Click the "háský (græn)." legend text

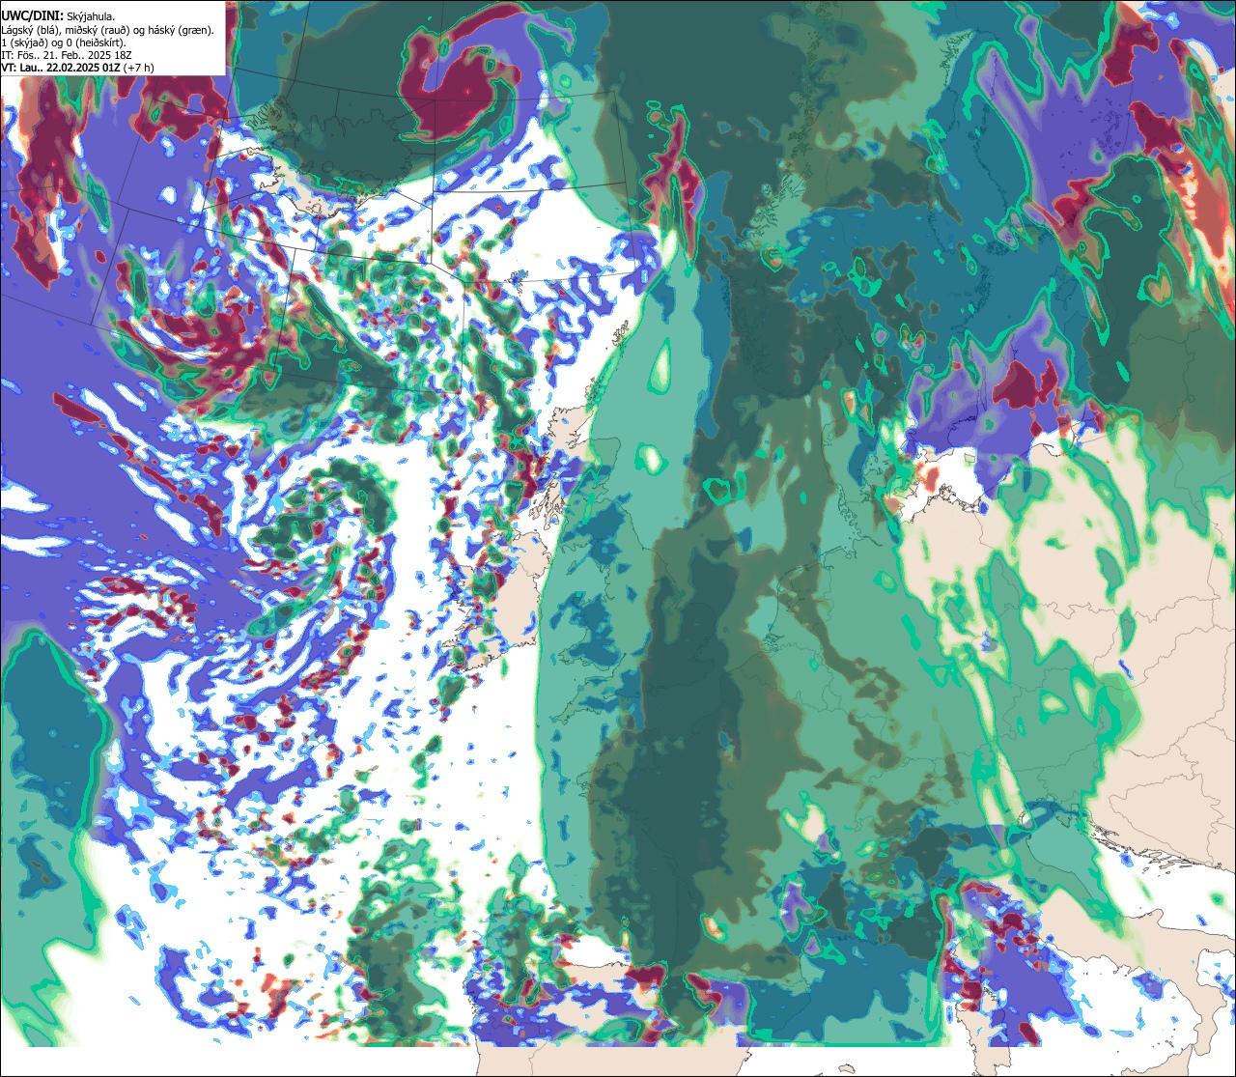(x=181, y=31)
